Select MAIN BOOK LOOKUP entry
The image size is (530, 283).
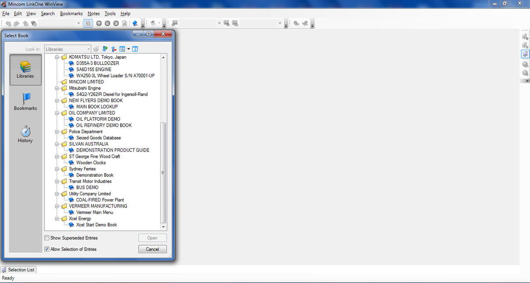(x=97, y=106)
